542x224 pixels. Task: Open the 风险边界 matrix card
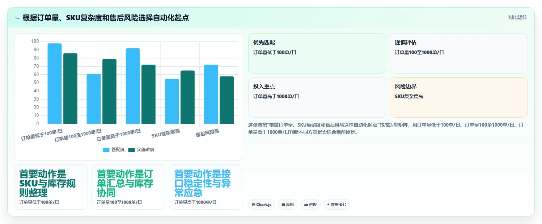[x=458, y=97]
